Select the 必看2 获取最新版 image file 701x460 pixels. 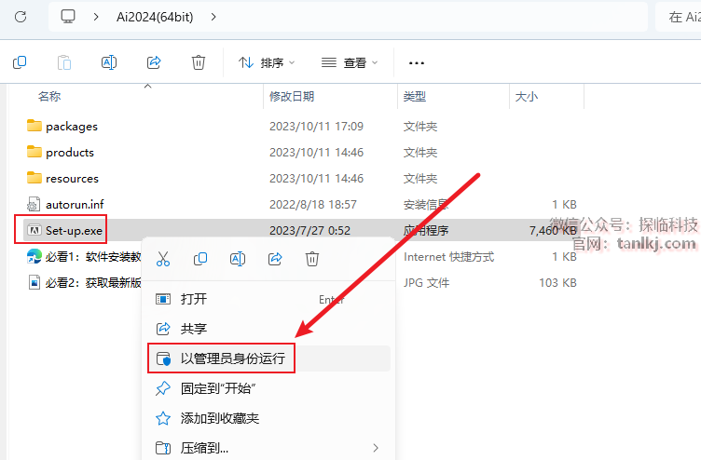(93, 283)
